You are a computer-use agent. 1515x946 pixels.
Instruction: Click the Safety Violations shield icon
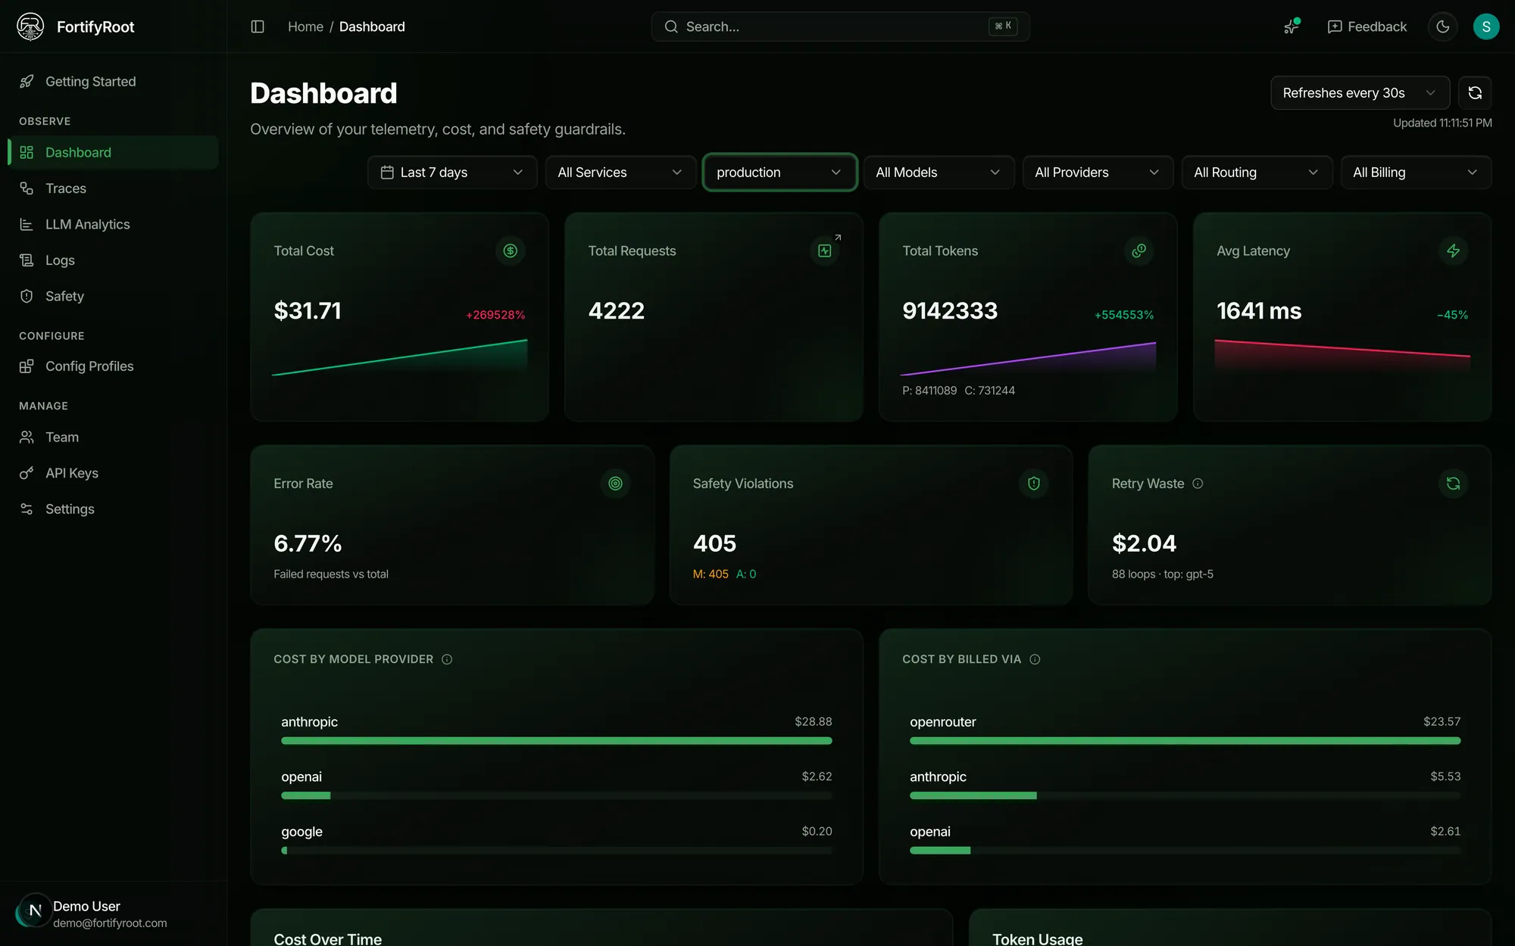(1033, 484)
